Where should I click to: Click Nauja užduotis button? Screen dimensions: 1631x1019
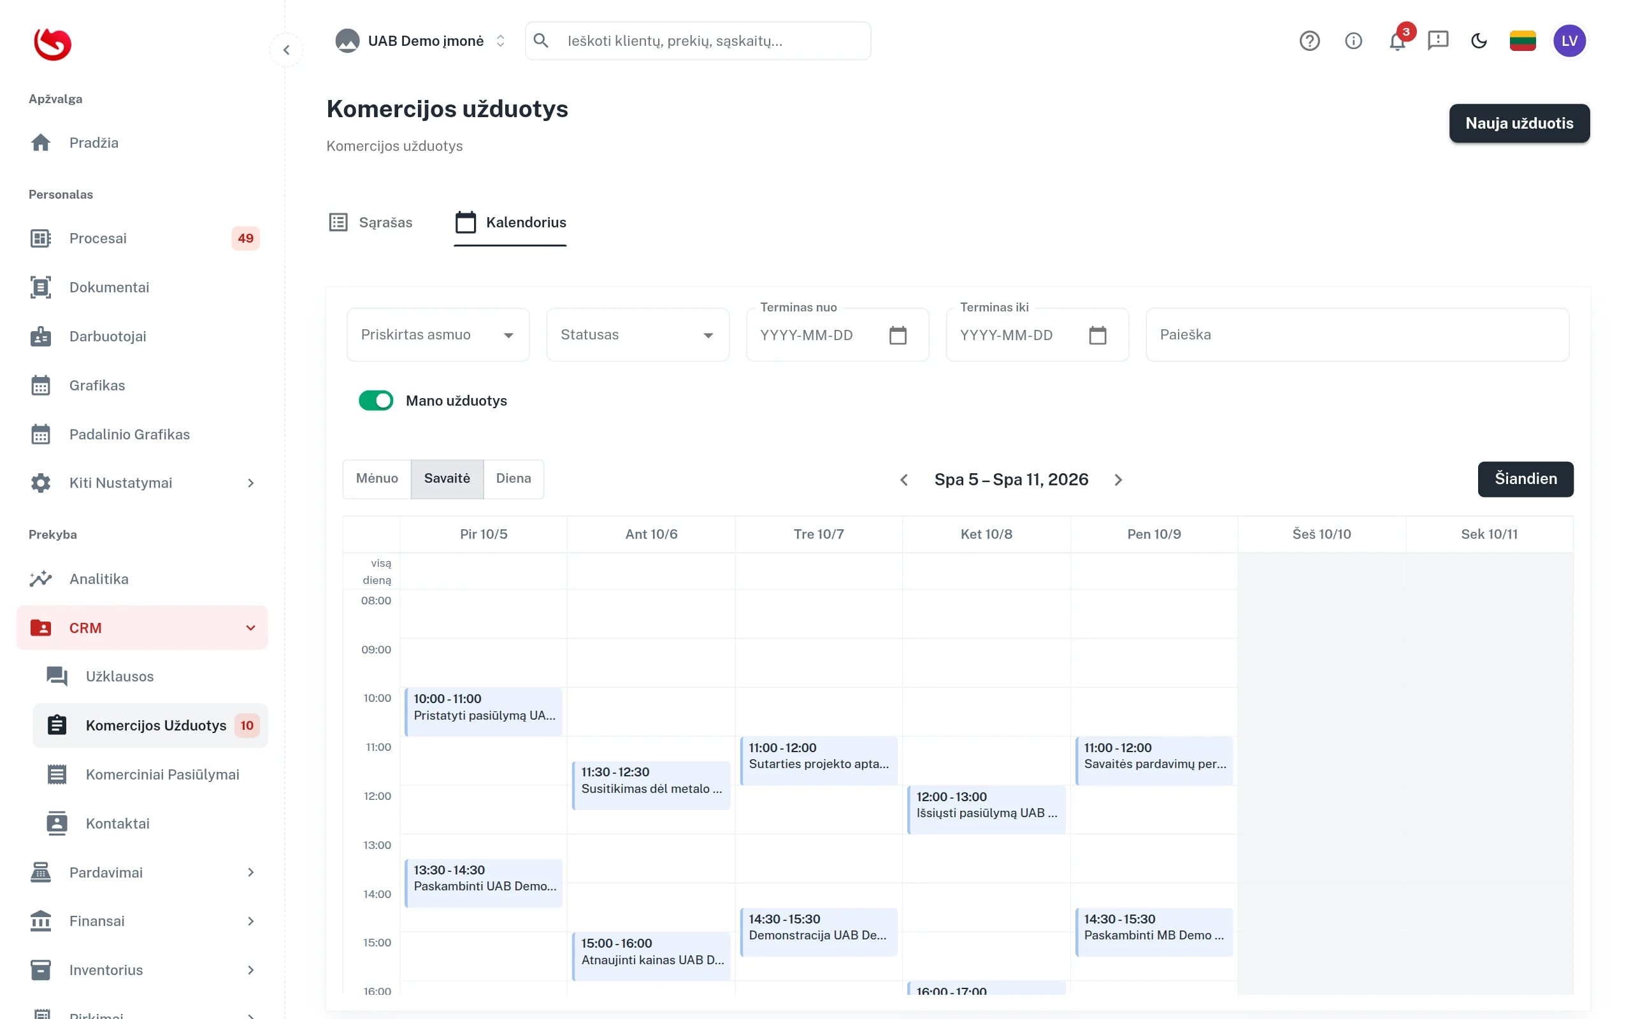click(1519, 124)
